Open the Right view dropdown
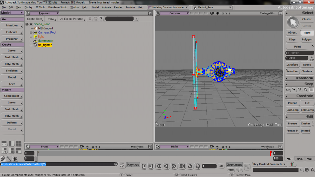Screen dimensions: 315x177 174,147
